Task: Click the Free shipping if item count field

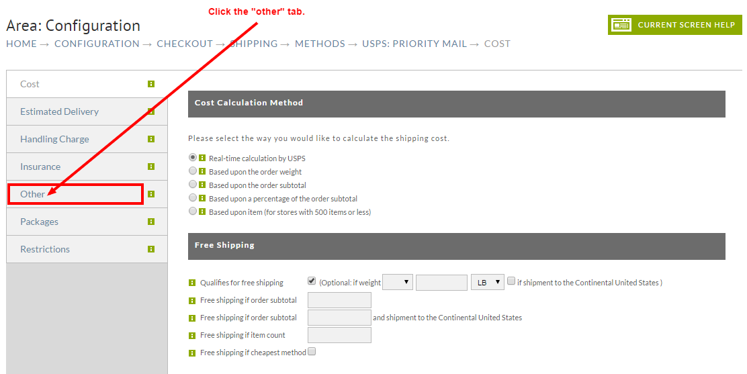Action: 340,335
